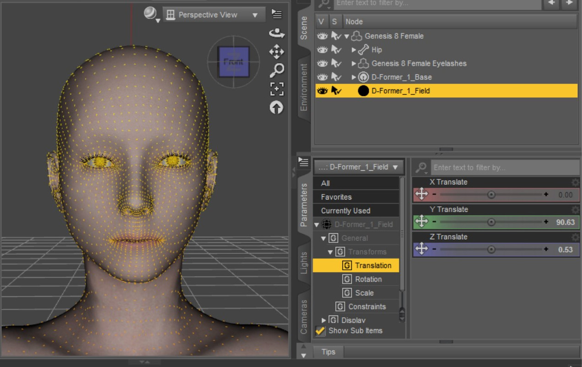Toggle selectability of Genesis 8 Female
Image resolution: width=582 pixels, height=367 pixels.
336,36
